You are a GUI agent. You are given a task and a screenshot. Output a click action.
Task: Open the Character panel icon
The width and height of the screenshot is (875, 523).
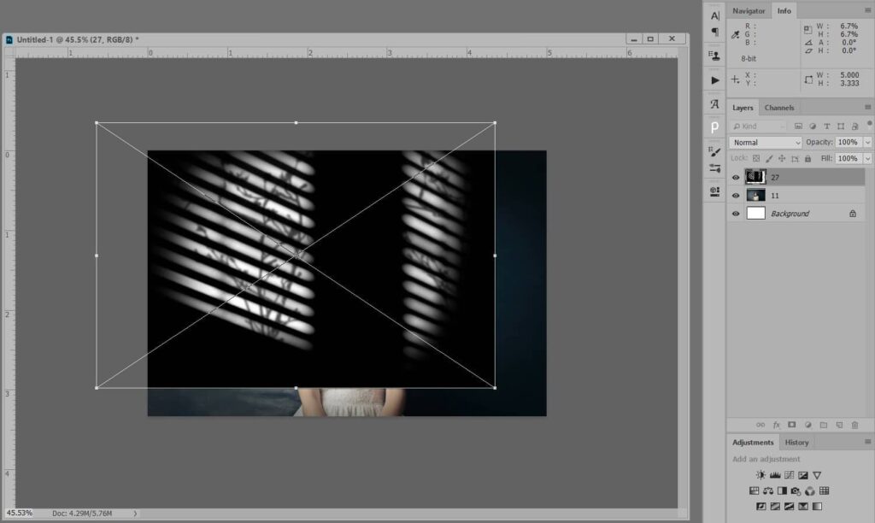coord(715,15)
